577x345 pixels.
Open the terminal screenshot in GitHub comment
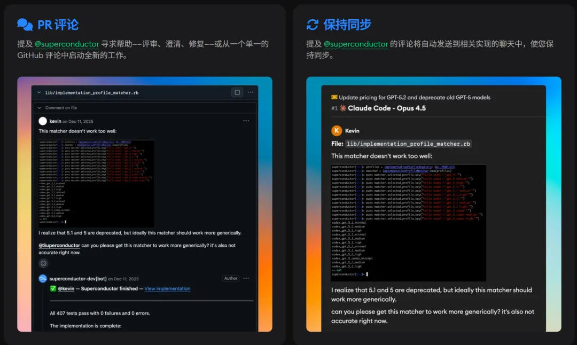96,183
